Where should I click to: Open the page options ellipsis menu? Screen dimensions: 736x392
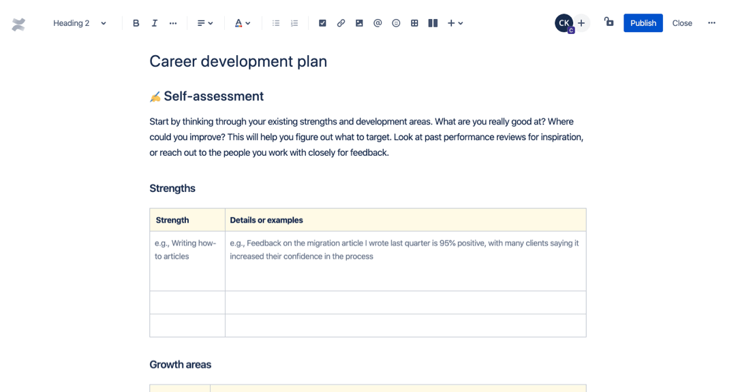pyautogui.click(x=711, y=22)
